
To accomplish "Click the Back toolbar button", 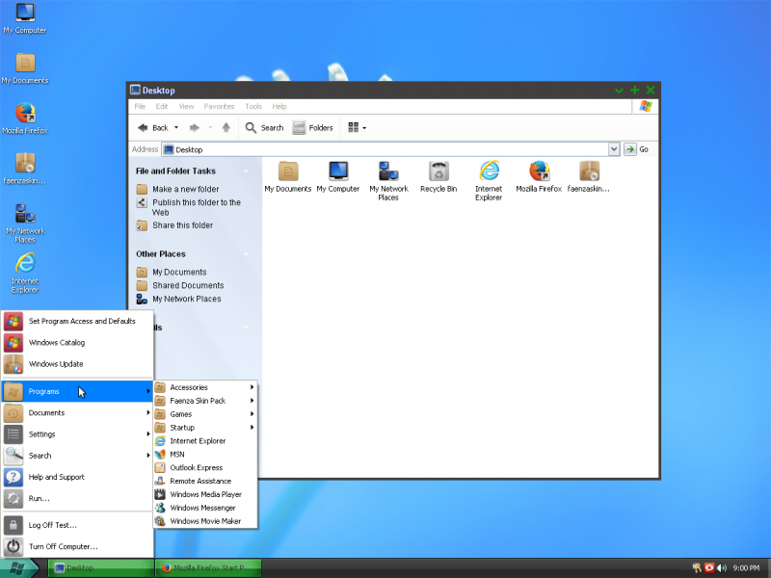I will tap(153, 128).
